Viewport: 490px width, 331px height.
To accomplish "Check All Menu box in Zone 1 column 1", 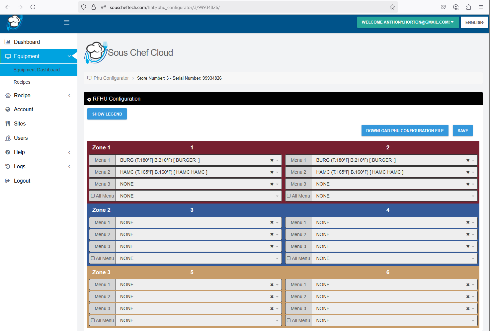I will point(93,196).
